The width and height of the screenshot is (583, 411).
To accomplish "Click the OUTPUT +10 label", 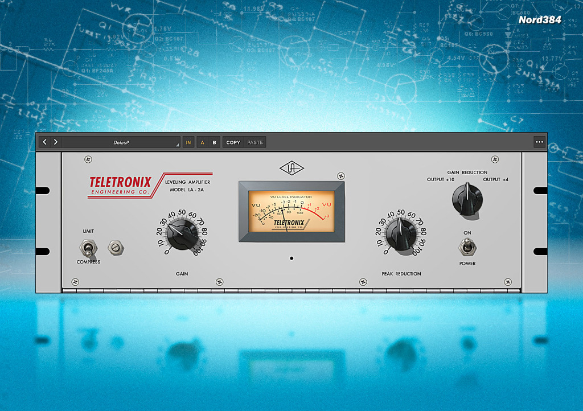I will point(441,179).
